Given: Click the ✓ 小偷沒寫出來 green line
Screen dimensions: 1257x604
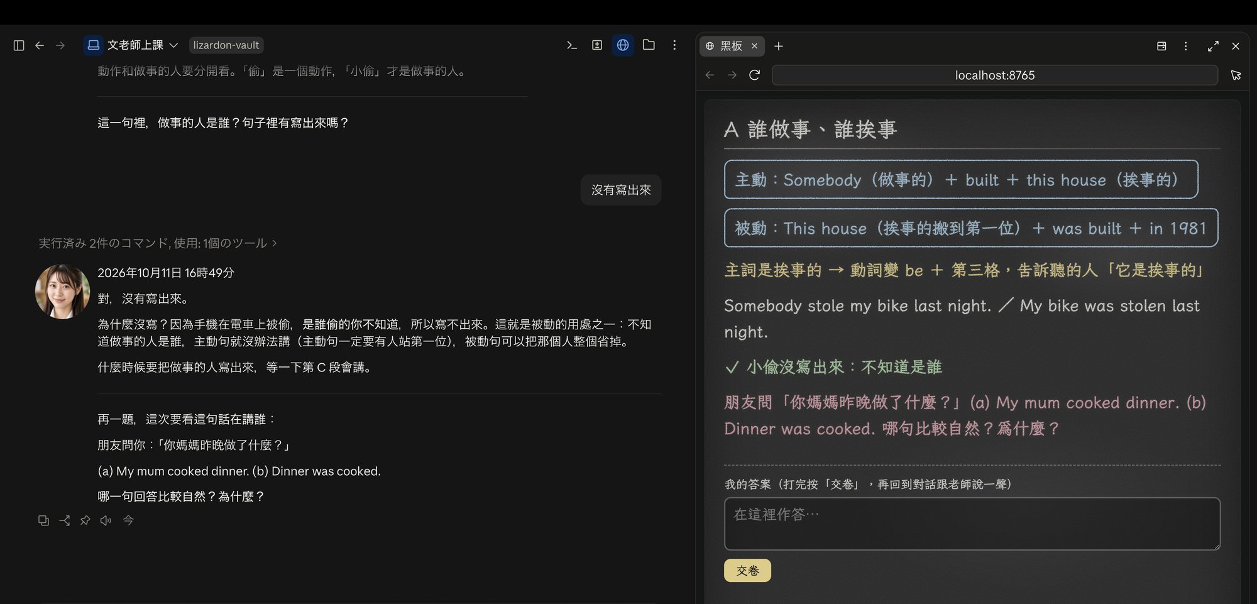Looking at the screenshot, I should pyautogui.click(x=833, y=367).
